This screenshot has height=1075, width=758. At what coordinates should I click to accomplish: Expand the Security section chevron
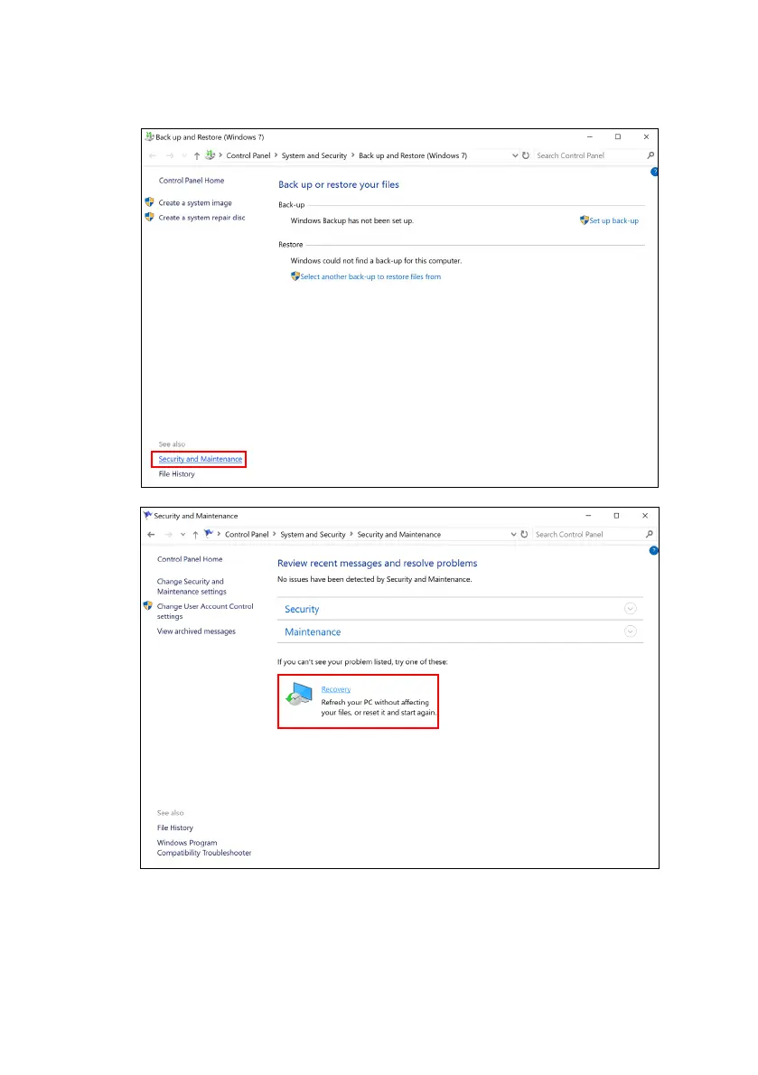631,609
